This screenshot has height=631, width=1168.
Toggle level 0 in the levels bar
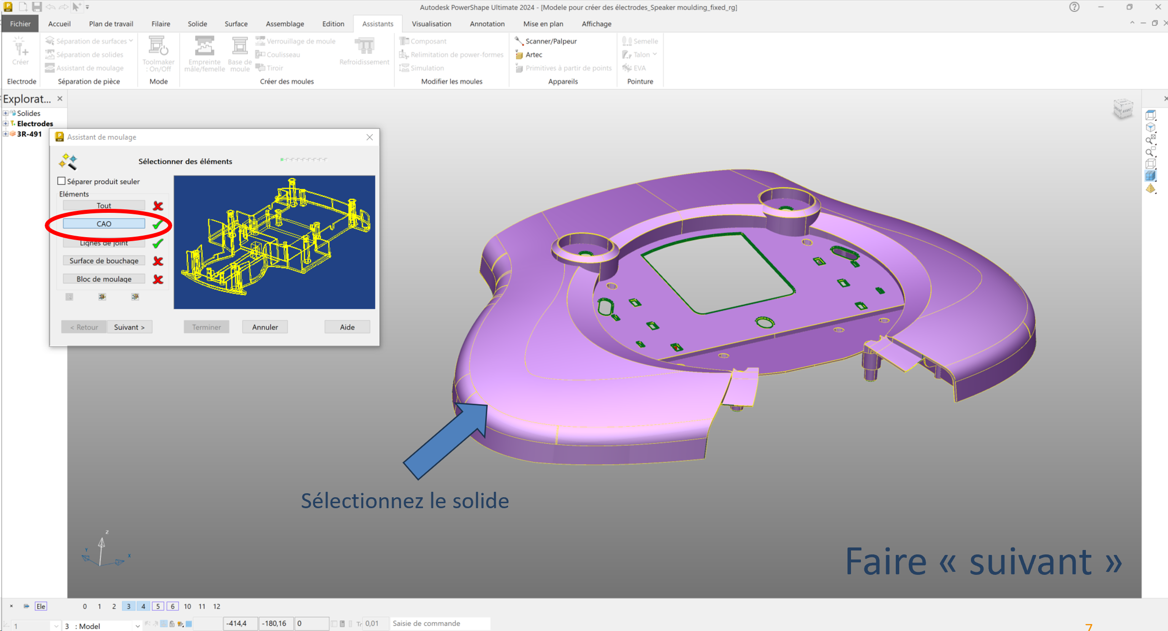click(85, 606)
